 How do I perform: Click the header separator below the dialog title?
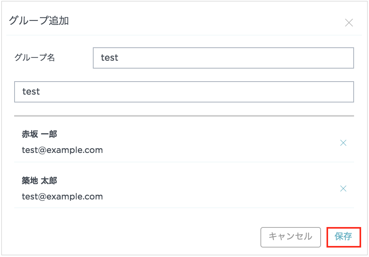pyautogui.click(x=184, y=35)
